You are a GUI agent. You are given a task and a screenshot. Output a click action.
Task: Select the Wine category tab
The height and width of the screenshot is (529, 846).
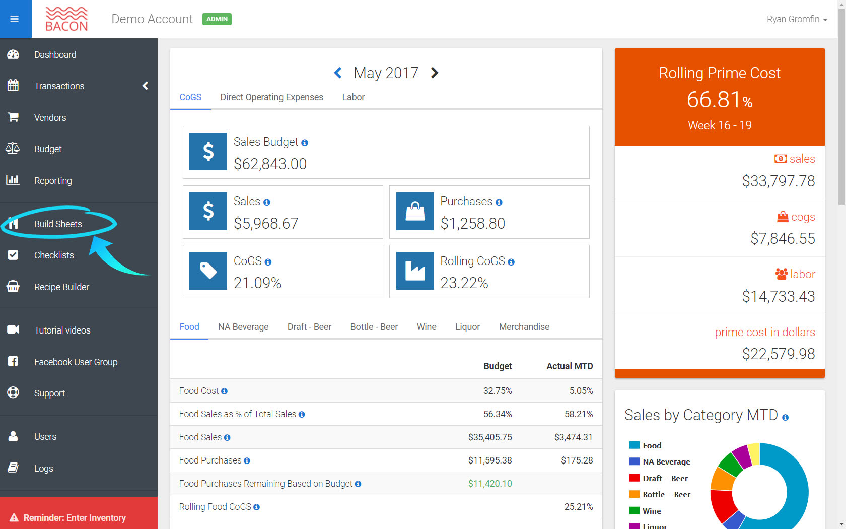tap(427, 327)
